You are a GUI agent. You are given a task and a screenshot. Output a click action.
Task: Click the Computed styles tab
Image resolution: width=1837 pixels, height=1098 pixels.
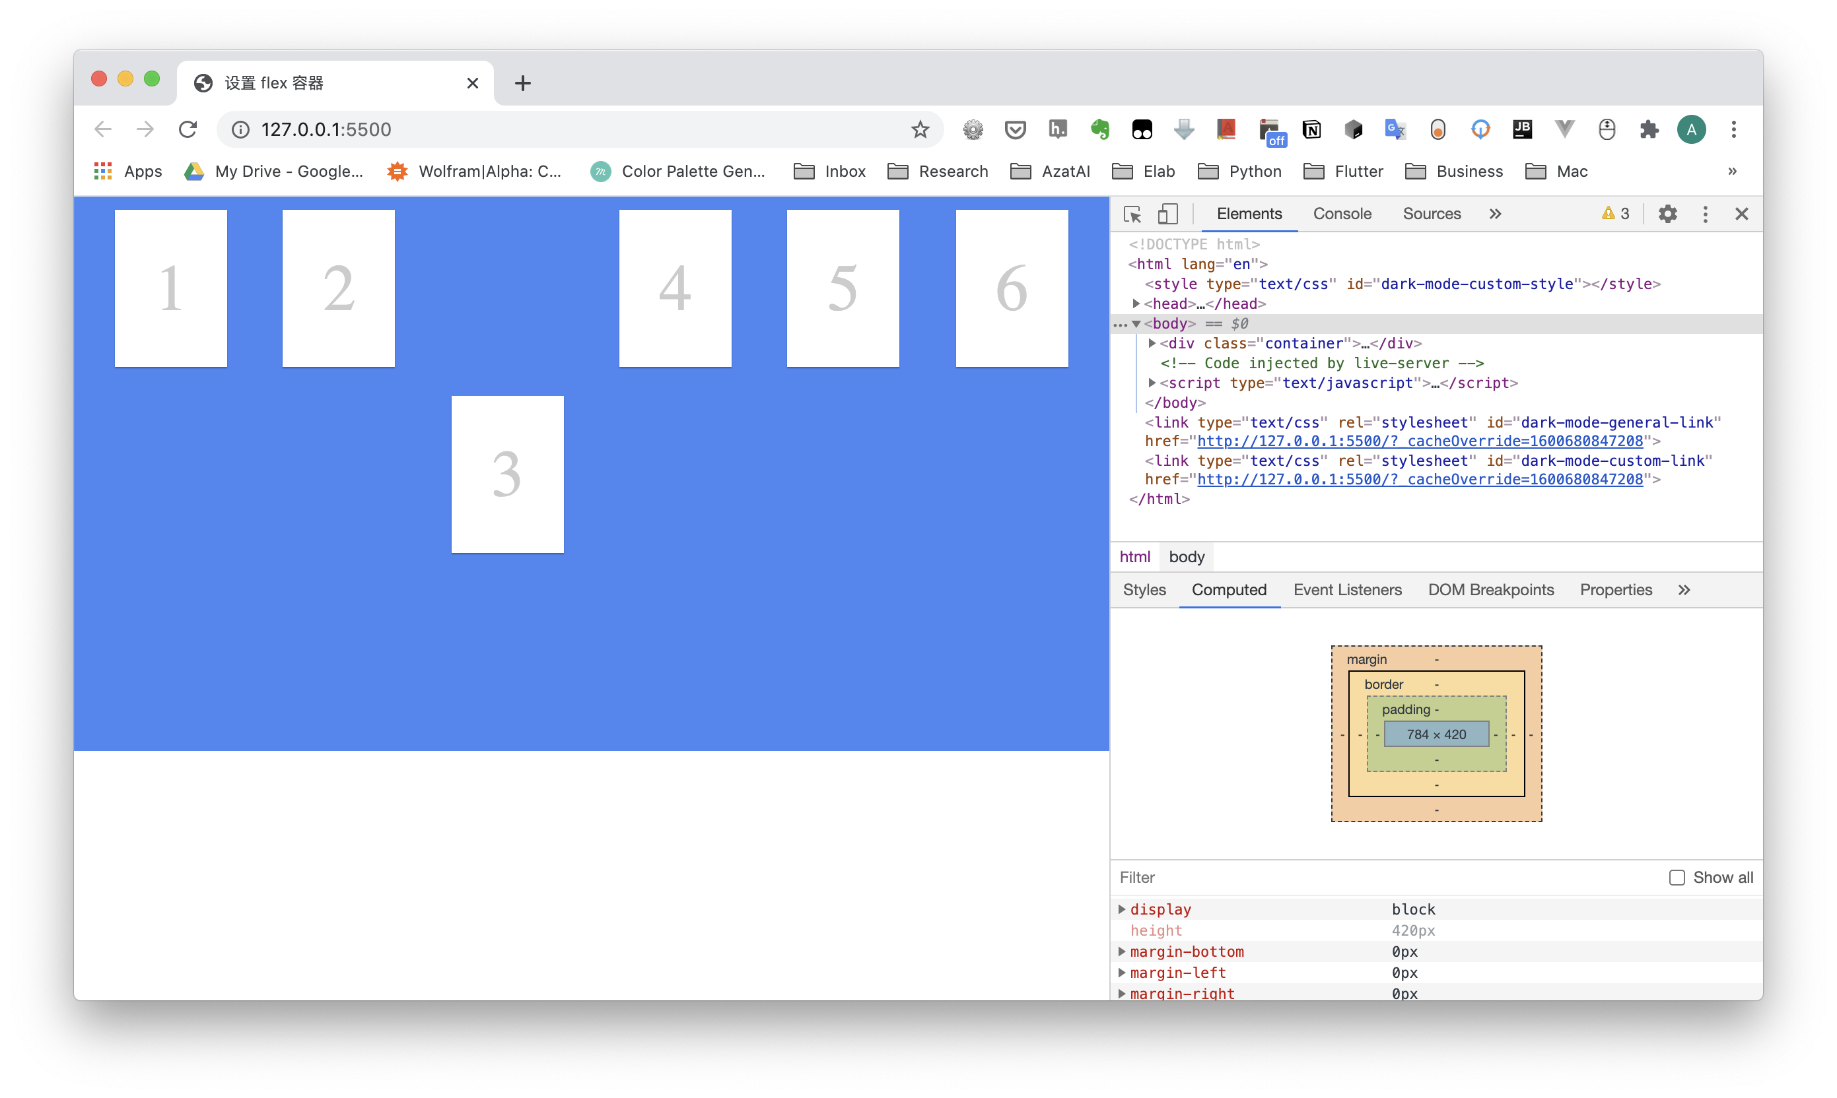[1228, 589]
